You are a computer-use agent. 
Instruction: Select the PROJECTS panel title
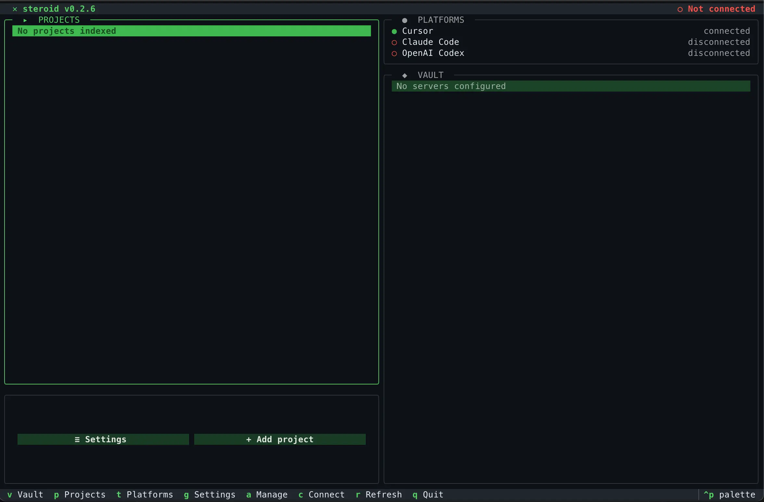pyautogui.click(x=59, y=20)
